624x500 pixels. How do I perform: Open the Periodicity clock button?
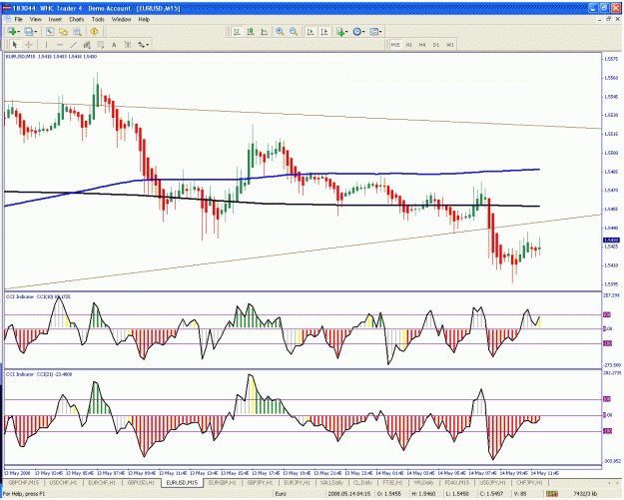tap(356, 31)
